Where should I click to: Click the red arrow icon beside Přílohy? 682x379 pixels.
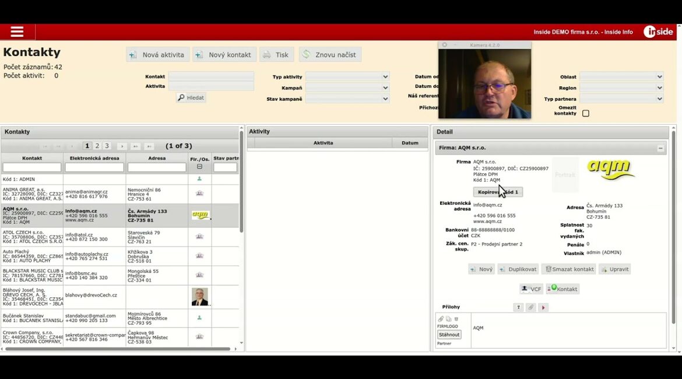click(543, 307)
